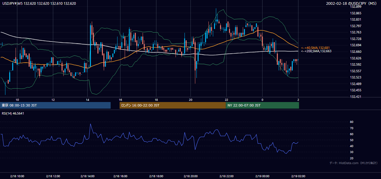The width and height of the screenshot is (381, 179).
Task: Select the ロンドン 16:00-22:00 JST session bar
Action: (x=173, y=105)
